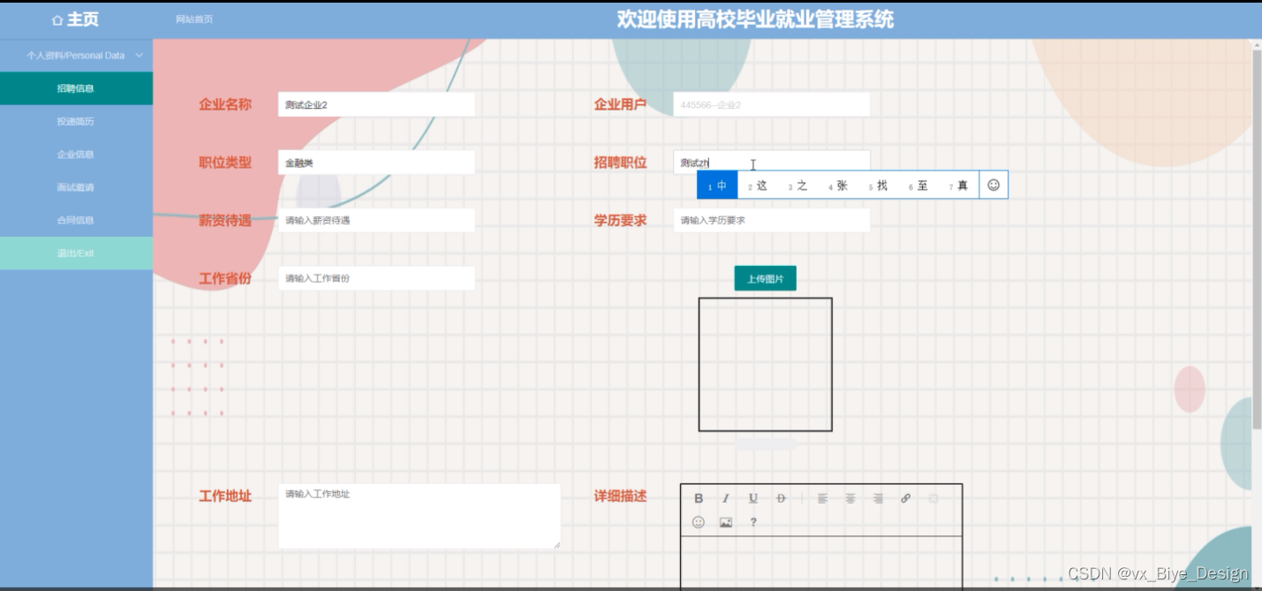Select IME candidate 4 张
The image size is (1262, 591).
(x=838, y=186)
